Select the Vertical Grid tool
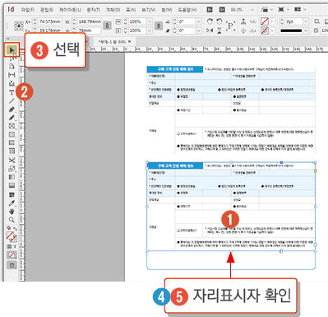This screenshot has height=317, width=328. point(12,151)
